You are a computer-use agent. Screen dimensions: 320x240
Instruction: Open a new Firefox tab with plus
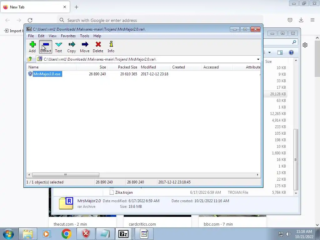pyautogui.click(x=77, y=7)
